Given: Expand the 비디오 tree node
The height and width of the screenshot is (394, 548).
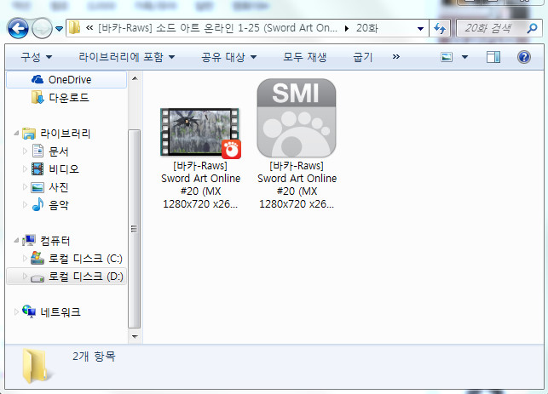Looking at the screenshot, I should [x=25, y=168].
